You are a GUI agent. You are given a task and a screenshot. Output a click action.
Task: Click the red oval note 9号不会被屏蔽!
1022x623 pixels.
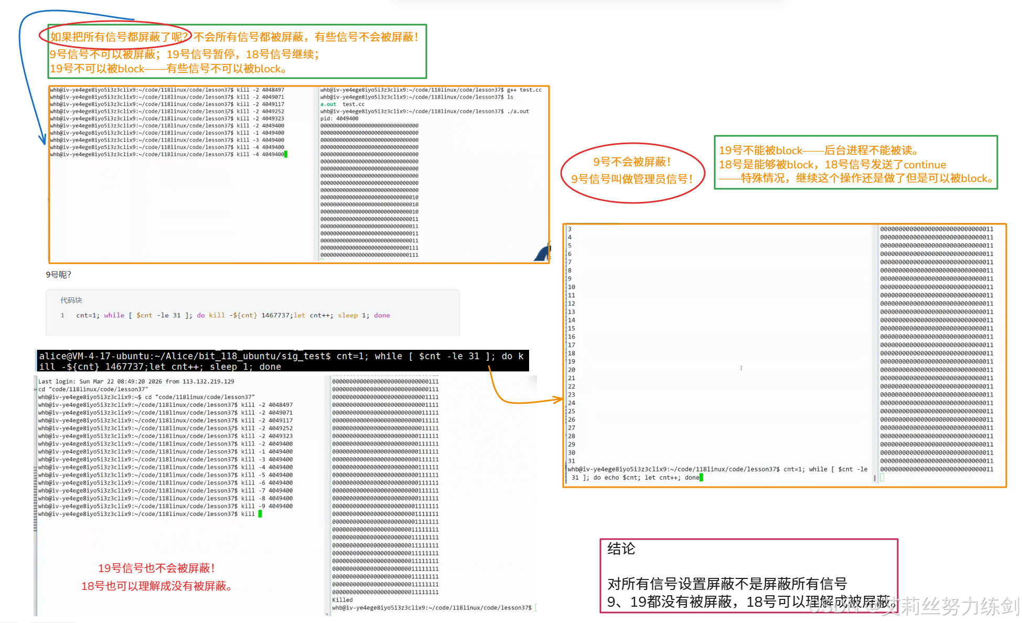click(632, 162)
